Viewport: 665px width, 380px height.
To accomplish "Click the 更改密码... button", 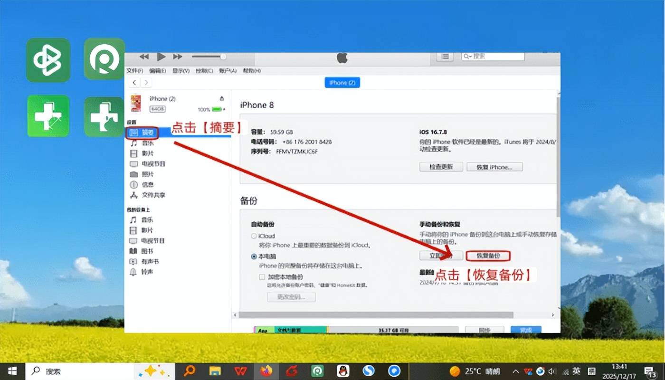I will [291, 297].
